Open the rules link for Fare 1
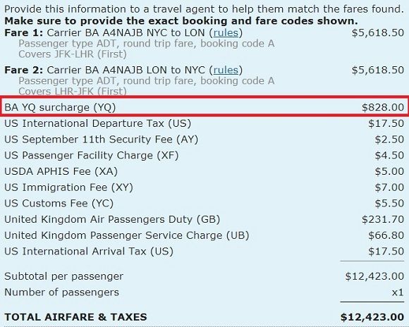 pos(226,33)
